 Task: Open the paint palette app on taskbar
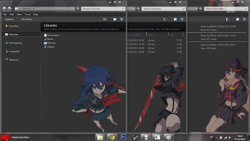coord(168,137)
